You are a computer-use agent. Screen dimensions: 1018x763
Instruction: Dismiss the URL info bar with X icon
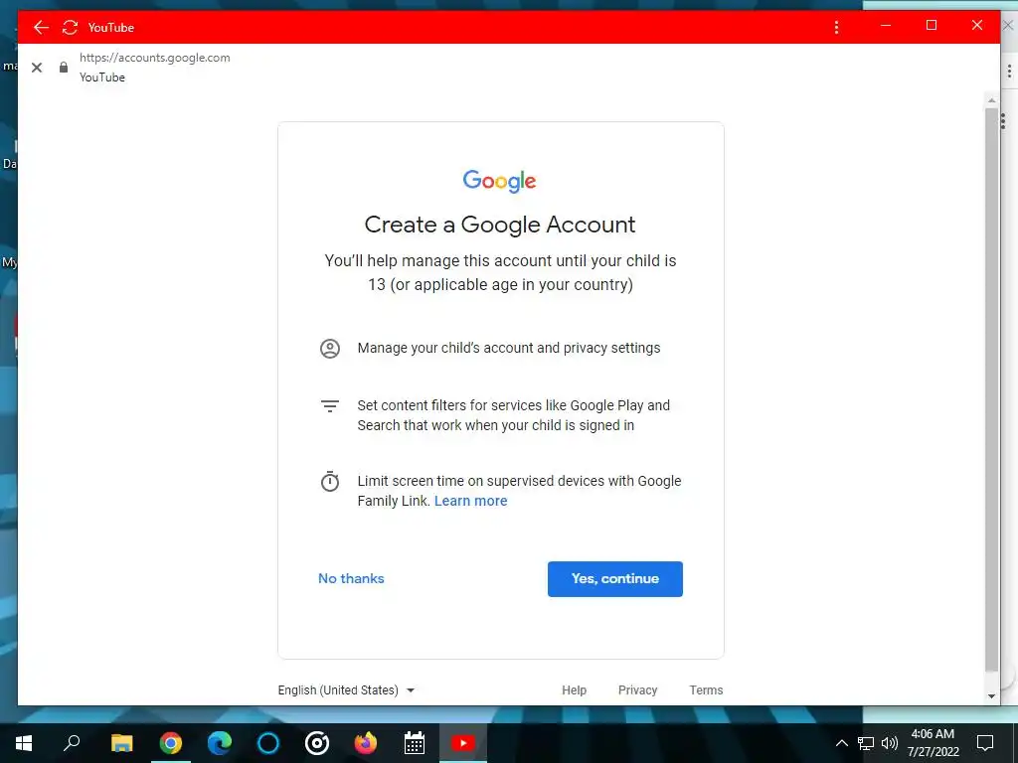point(37,68)
